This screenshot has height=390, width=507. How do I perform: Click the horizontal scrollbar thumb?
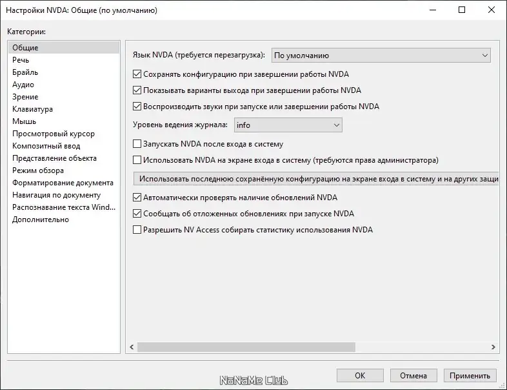[x=246, y=347]
